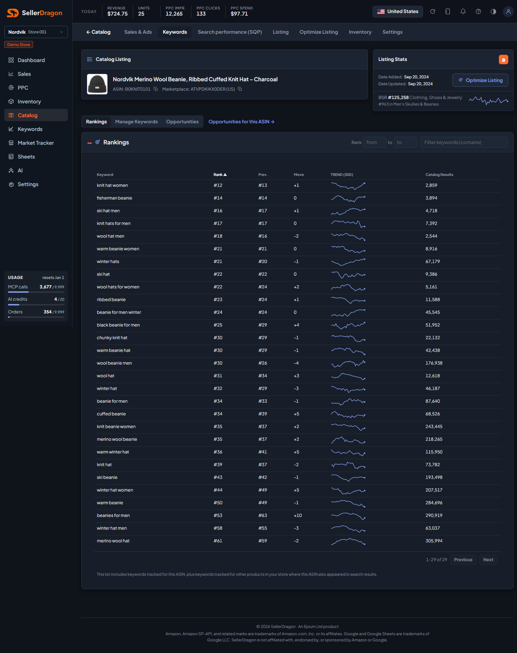517x653 pixels.
Task: Open the docs panel icon beside refresh
Action: coord(448,12)
